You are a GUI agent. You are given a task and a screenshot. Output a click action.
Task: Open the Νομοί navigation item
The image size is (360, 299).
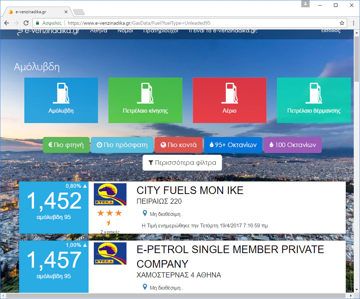[125, 31]
